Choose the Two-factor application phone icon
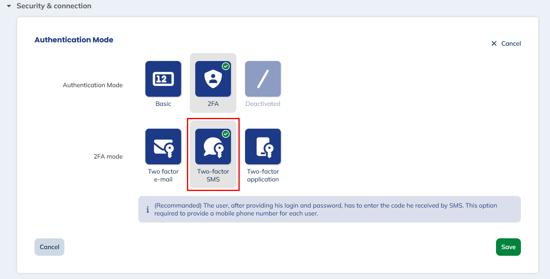 pyautogui.click(x=263, y=147)
